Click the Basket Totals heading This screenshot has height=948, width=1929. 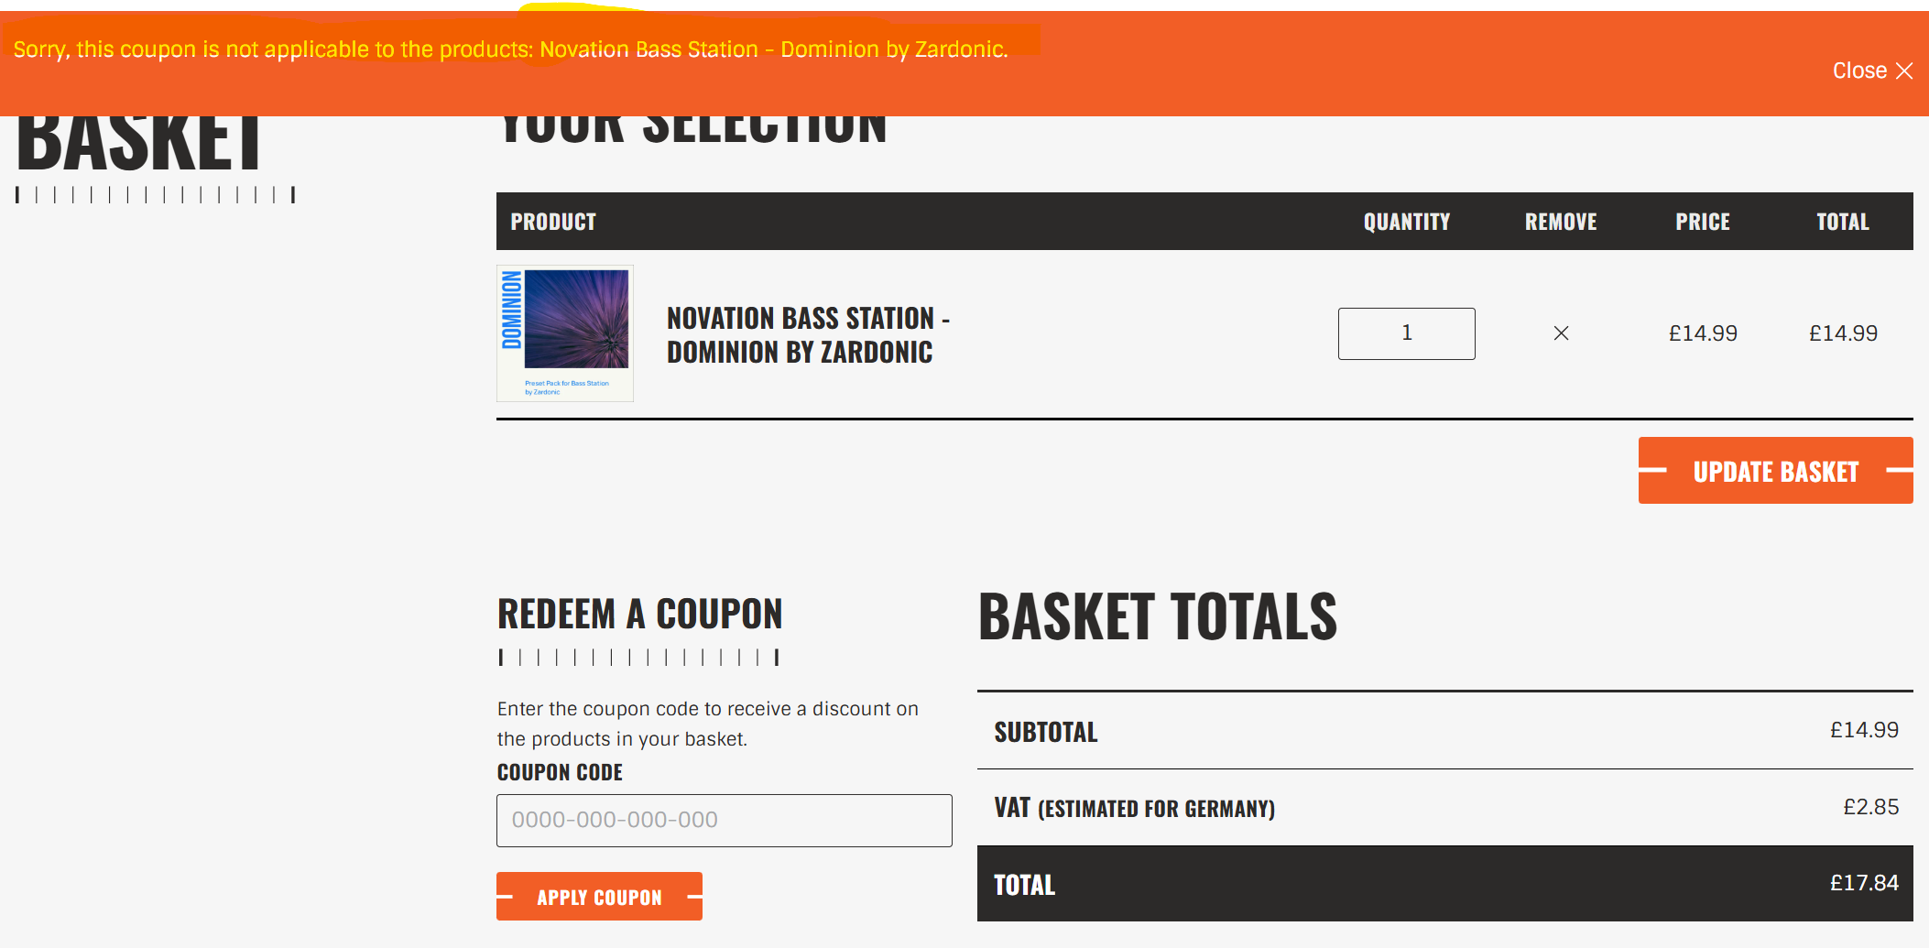click(x=1158, y=616)
